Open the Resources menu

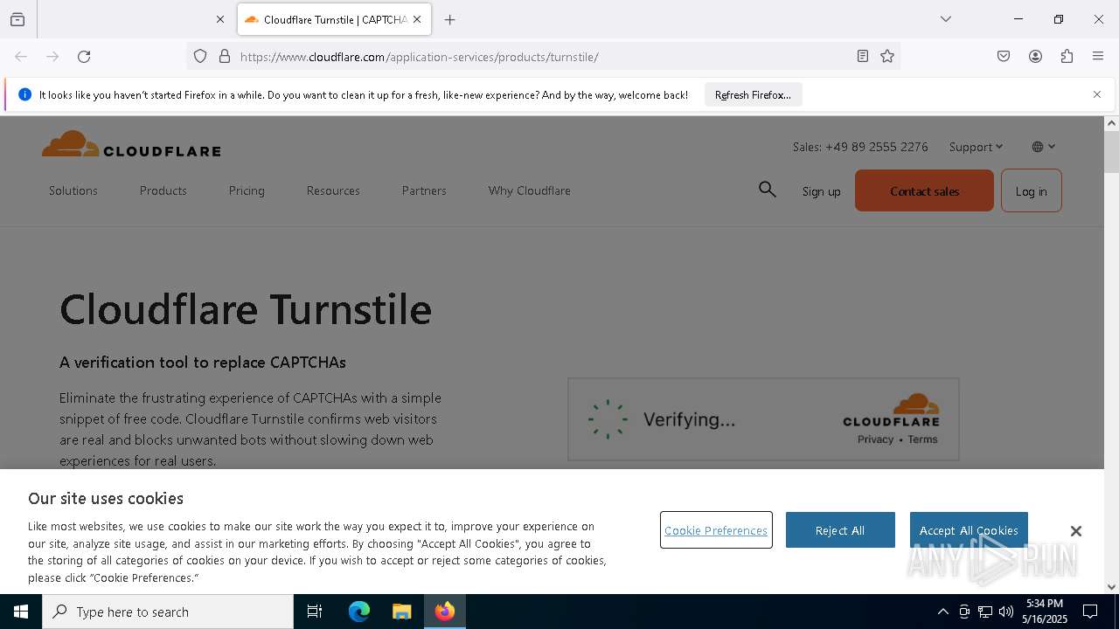point(333,190)
